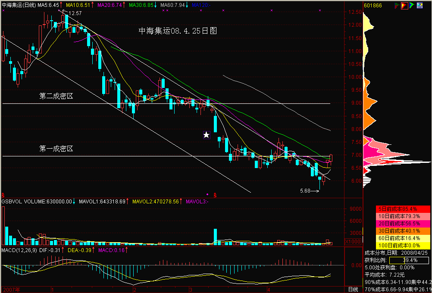Click the red S marker at the chart's left edge
The width and height of the screenshot is (432, 293).
coord(3,195)
